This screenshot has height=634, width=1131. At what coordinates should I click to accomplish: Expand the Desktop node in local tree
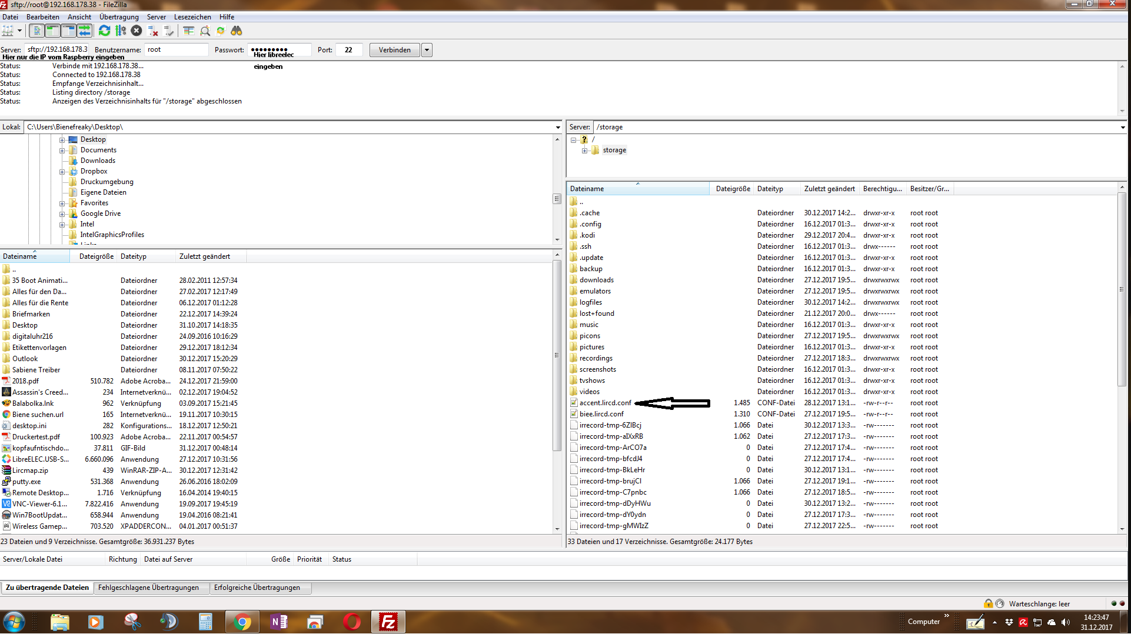[62, 140]
